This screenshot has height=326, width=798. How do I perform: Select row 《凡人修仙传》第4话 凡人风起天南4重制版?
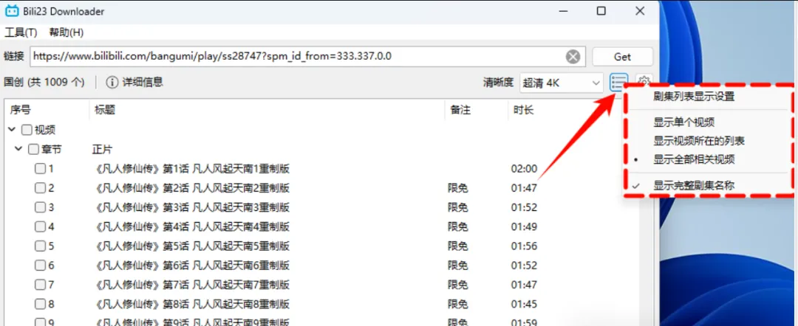click(x=193, y=227)
